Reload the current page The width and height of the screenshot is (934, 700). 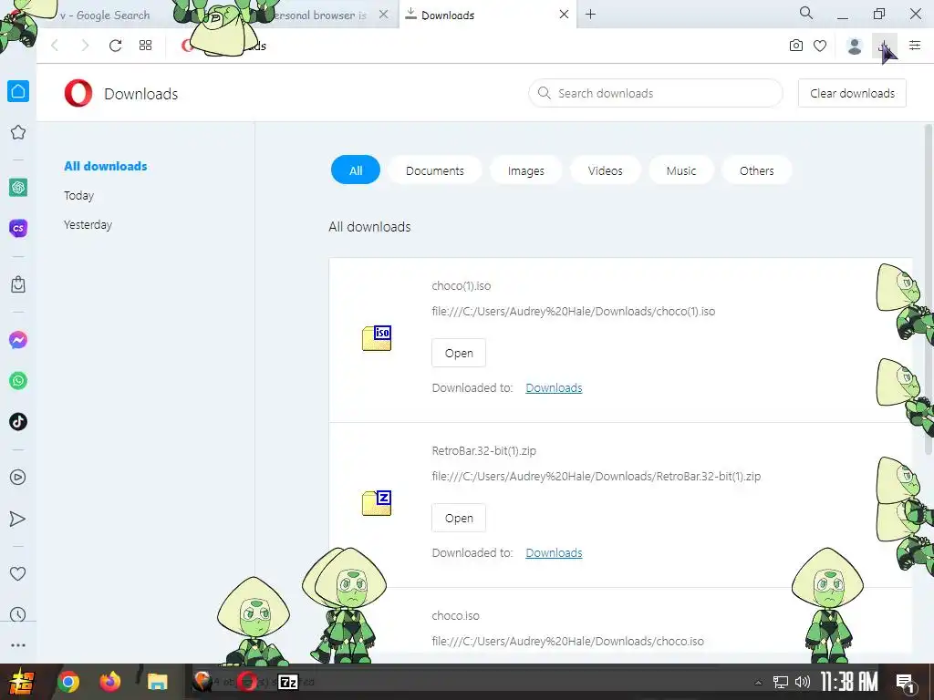click(115, 46)
